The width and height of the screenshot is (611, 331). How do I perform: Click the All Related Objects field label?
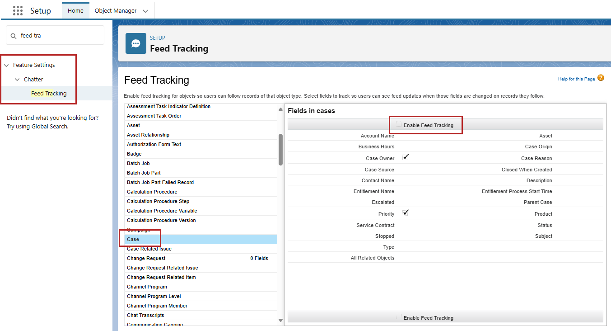coord(373,258)
